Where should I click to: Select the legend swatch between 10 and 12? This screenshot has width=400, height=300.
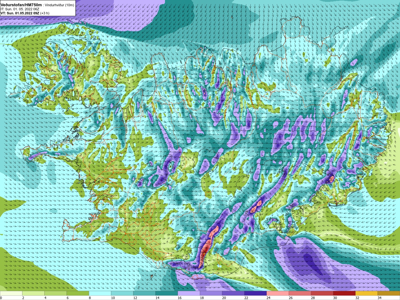click(x=122, y=293)
